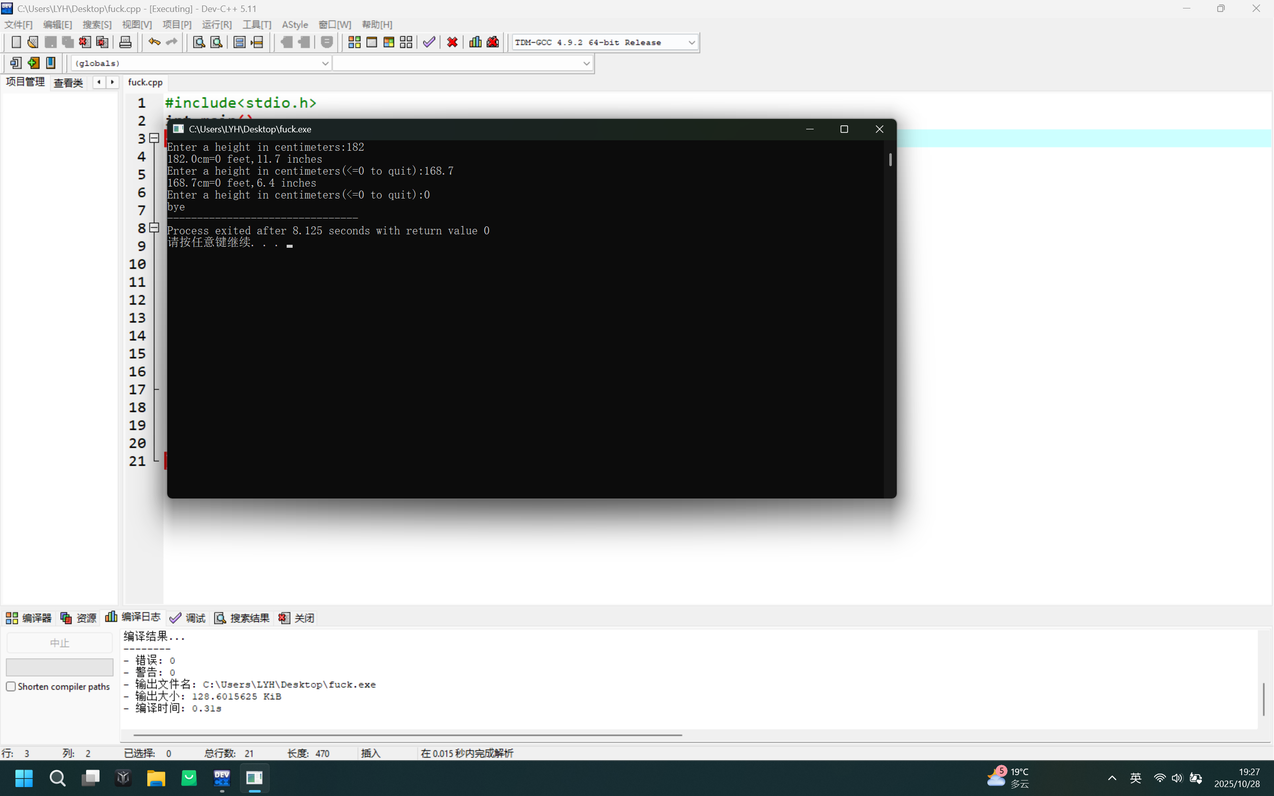Switch to the 查看类 tab
Screen dimensions: 1274x796
pyautogui.click(x=69, y=83)
